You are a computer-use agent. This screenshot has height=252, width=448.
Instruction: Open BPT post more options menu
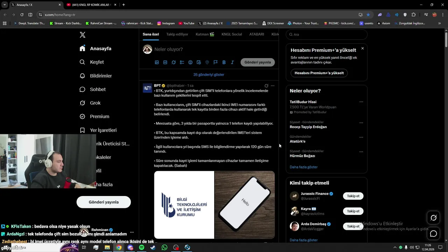point(273,86)
